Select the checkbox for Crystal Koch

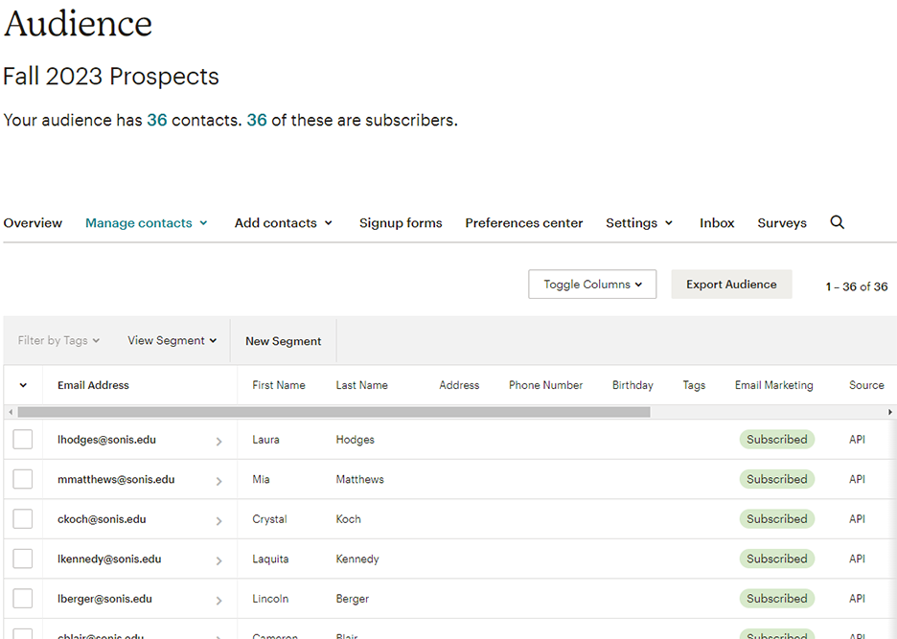pos(22,518)
